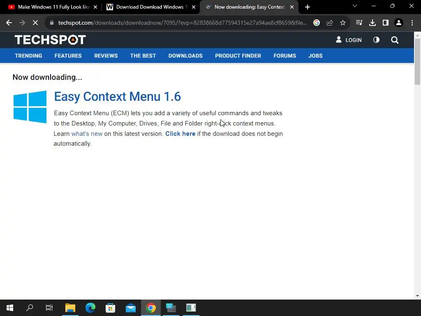
Task: Toggle TechSpot dark mode icon
Action: pyautogui.click(x=377, y=40)
